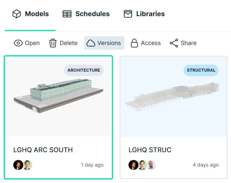Click the Share network icon
This screenshot has width=231, height=183.
(174, 43)
